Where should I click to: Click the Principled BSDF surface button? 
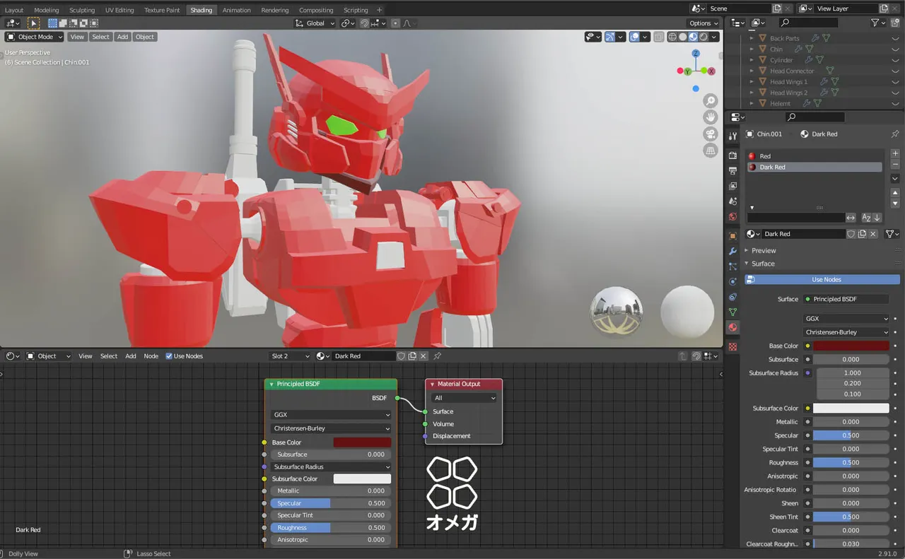(846, 299)
